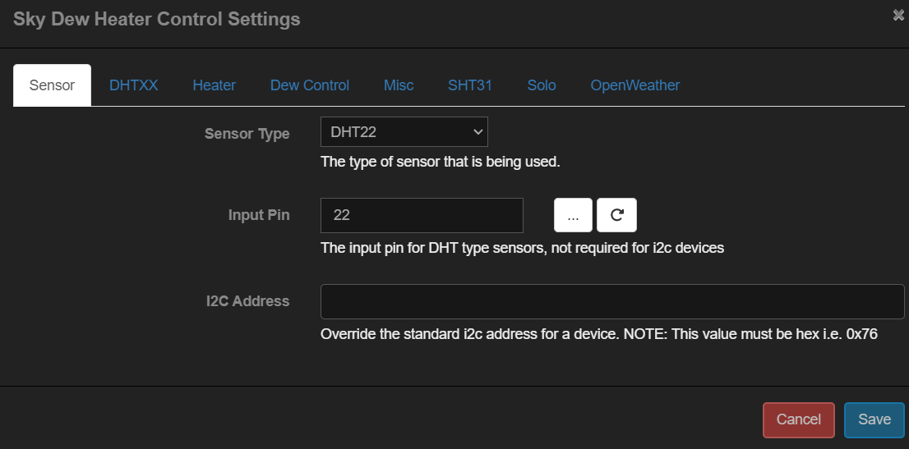This screenshot has width=909, height=449.
Task: Click the Sensor Type label
Action: [247, 134]
